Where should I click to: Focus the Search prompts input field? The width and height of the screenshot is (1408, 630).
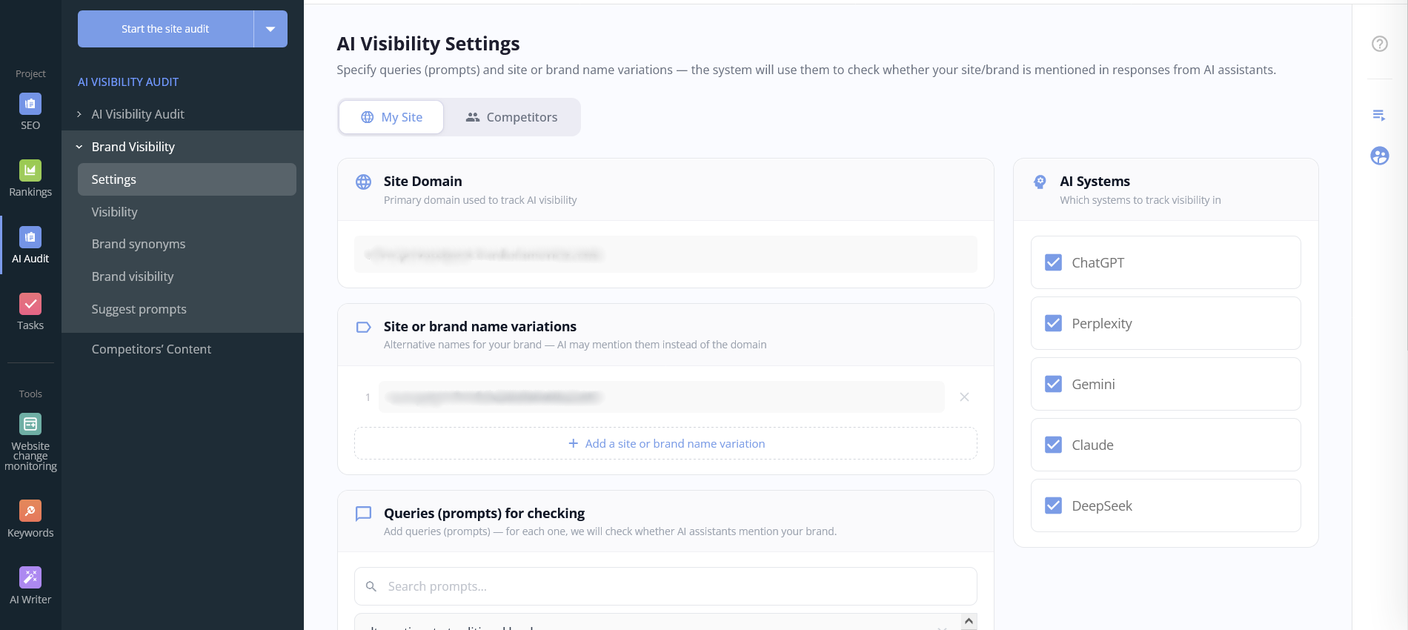tap(665, 586)
